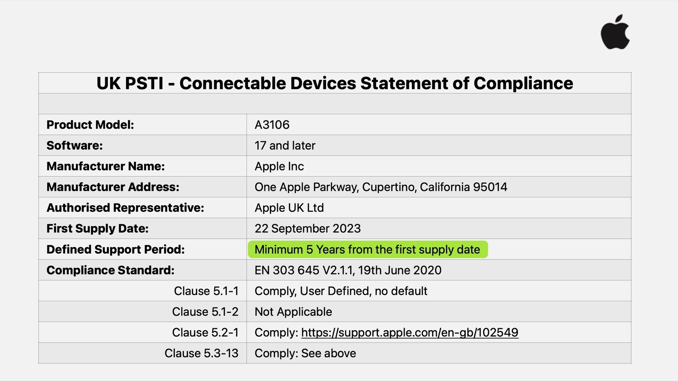This screenshot has width=678, height=381.
Task: Click the '17 and later' value
Action: point(285,145)
